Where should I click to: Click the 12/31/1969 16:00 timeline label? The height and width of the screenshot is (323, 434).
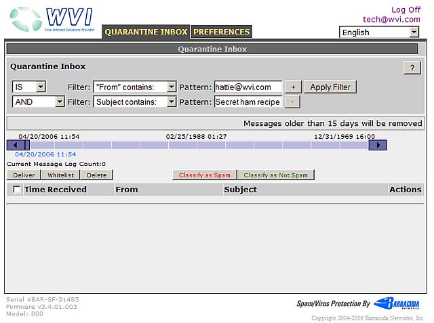tap(344, 137)
